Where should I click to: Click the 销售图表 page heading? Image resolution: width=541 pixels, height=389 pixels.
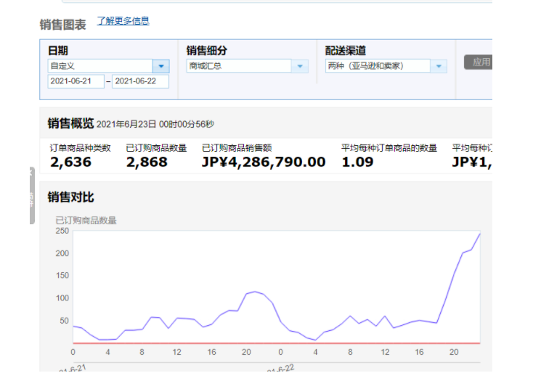pyautogui.click(x=62, y=25)
